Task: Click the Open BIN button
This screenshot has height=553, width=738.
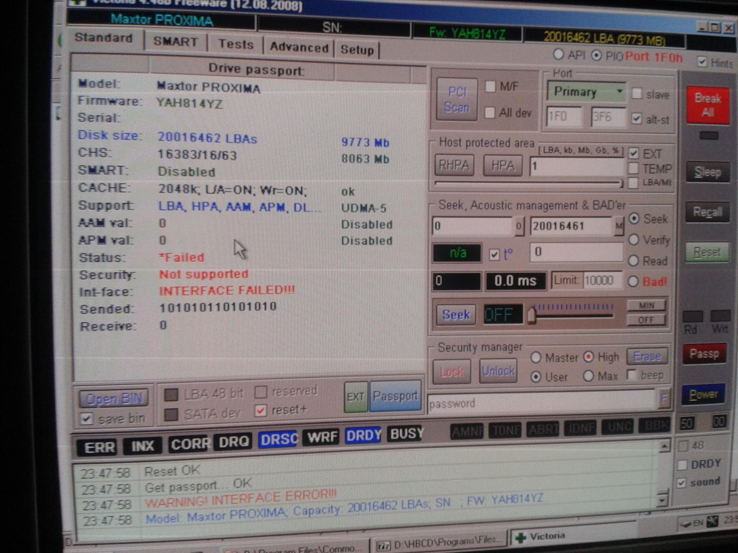Action: [x=113, y=399]
